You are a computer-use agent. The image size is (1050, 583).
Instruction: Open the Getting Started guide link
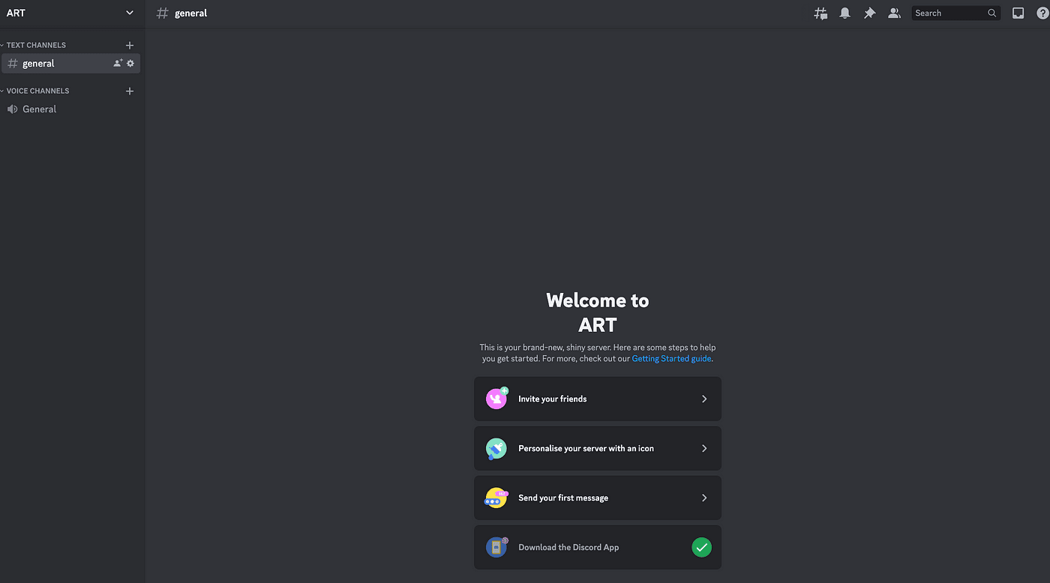[672, 359]
